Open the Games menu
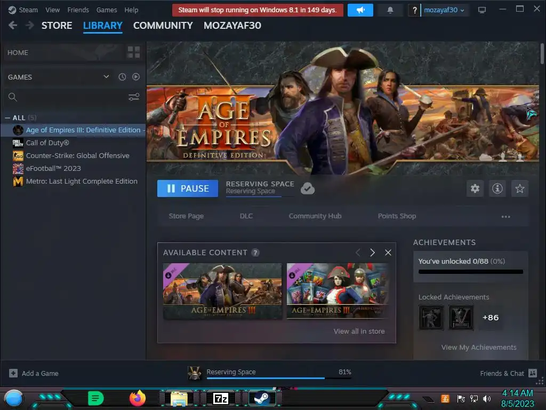Screen dimensions: 546x410 pos(107,10)
